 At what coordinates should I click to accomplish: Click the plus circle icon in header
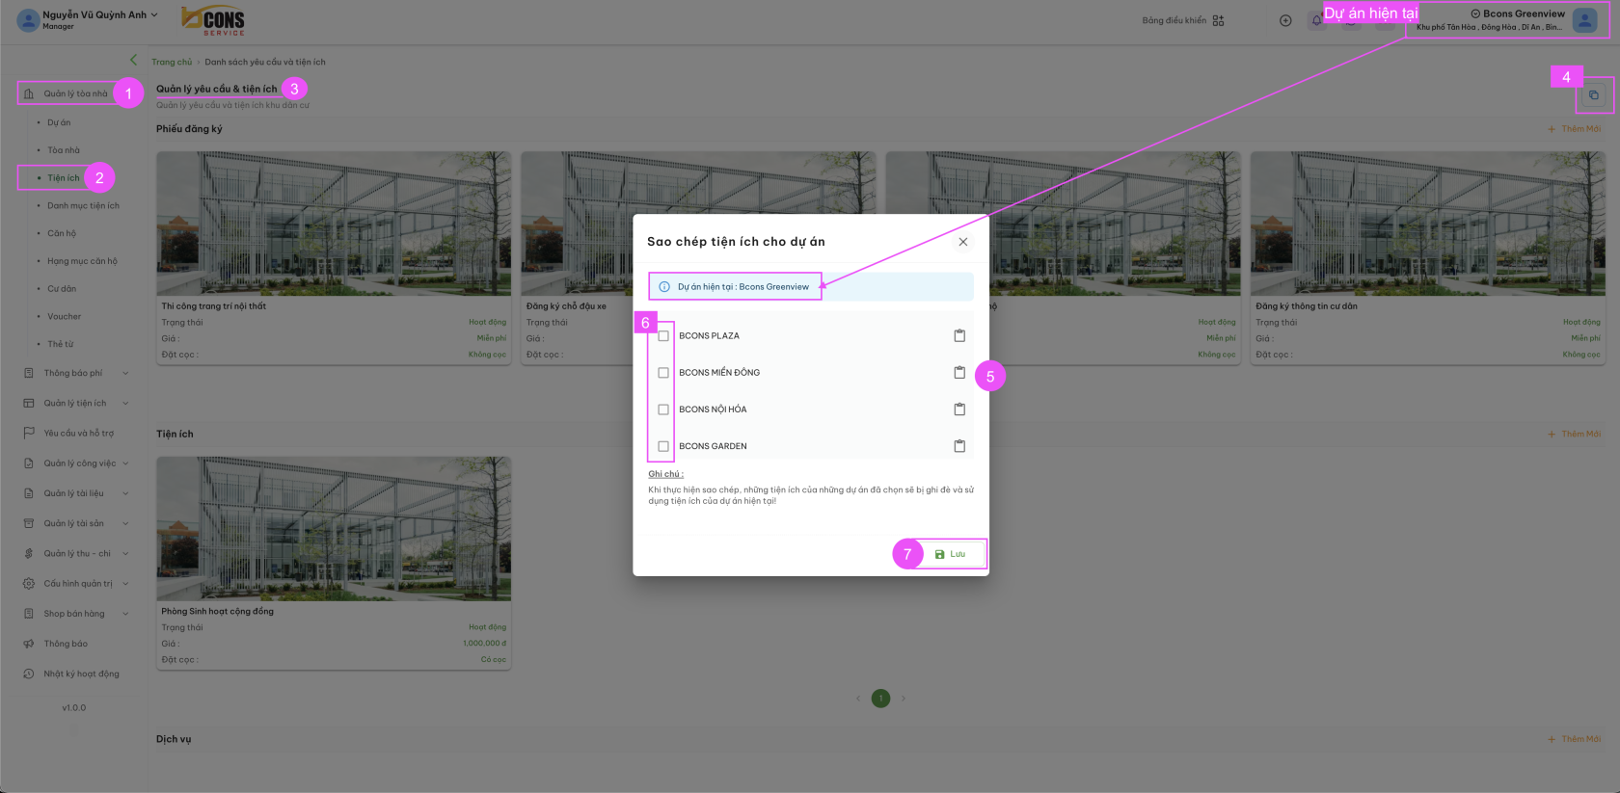[x=1285, y=20]
